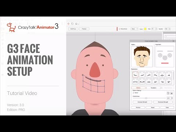The image size is (176, 132).
Task: Switch to the Deform tab
Action: pos(138,88)
